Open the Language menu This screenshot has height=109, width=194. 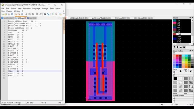[36, 8]
